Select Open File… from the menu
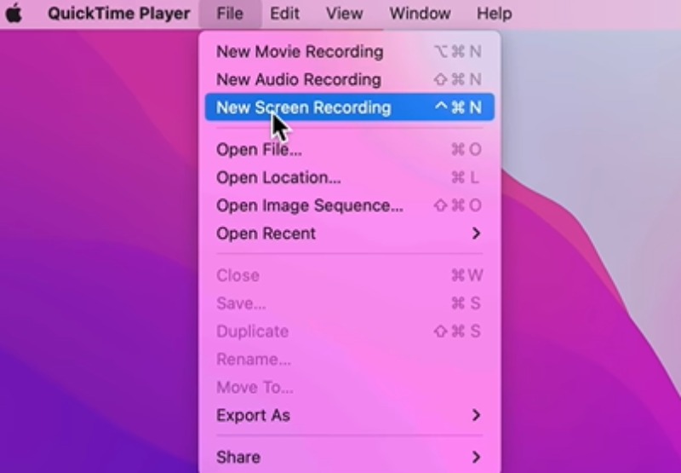The height and width of the screenshot is (473, 681). pos(349,149)
